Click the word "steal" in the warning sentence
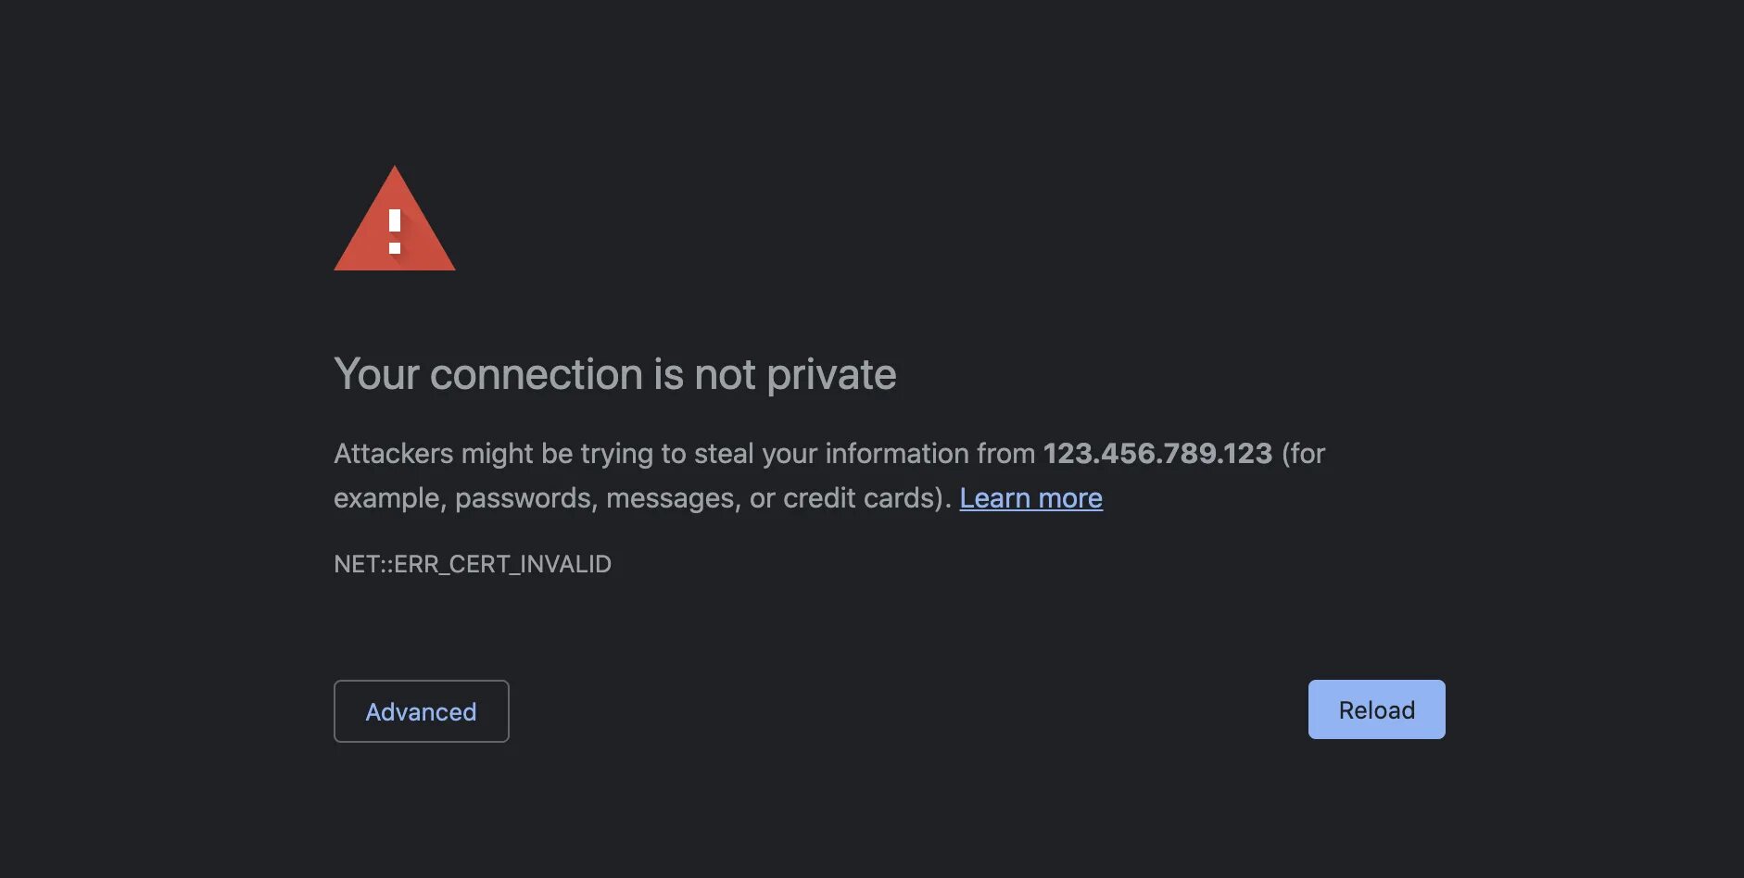 pos(724,454)
